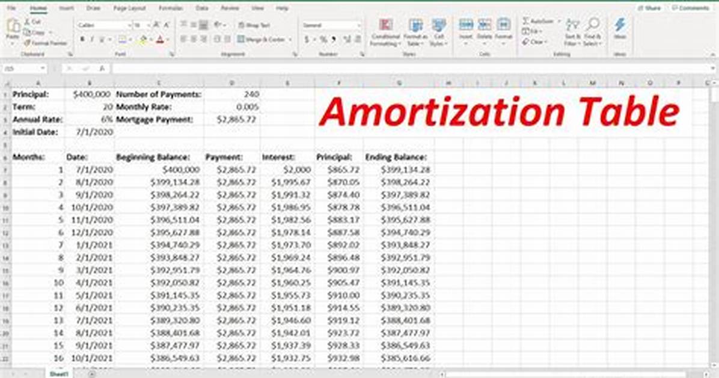
Task: Open the Fill dropdown
Action: point(532,31)
